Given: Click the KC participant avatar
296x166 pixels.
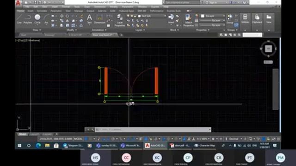Looking at the screenshot, I should click(157, 158).
